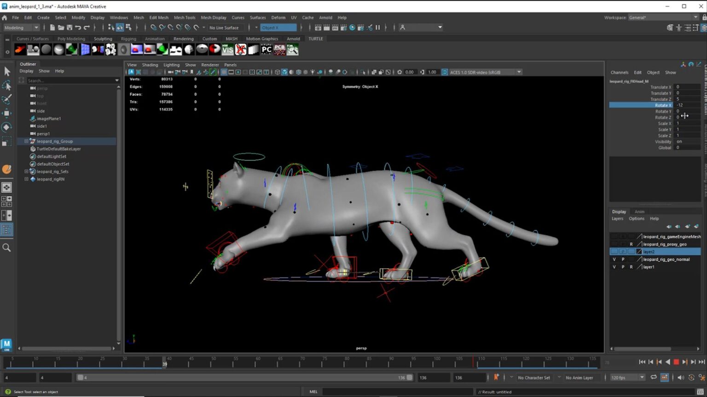This screenshot has height=397, width=707.
Task: Click the snap to grids magnet icon
Action: (x=153, y=28)
